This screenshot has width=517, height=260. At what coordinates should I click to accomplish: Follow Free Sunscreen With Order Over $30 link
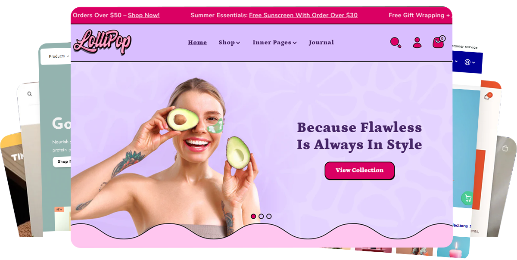303,15
